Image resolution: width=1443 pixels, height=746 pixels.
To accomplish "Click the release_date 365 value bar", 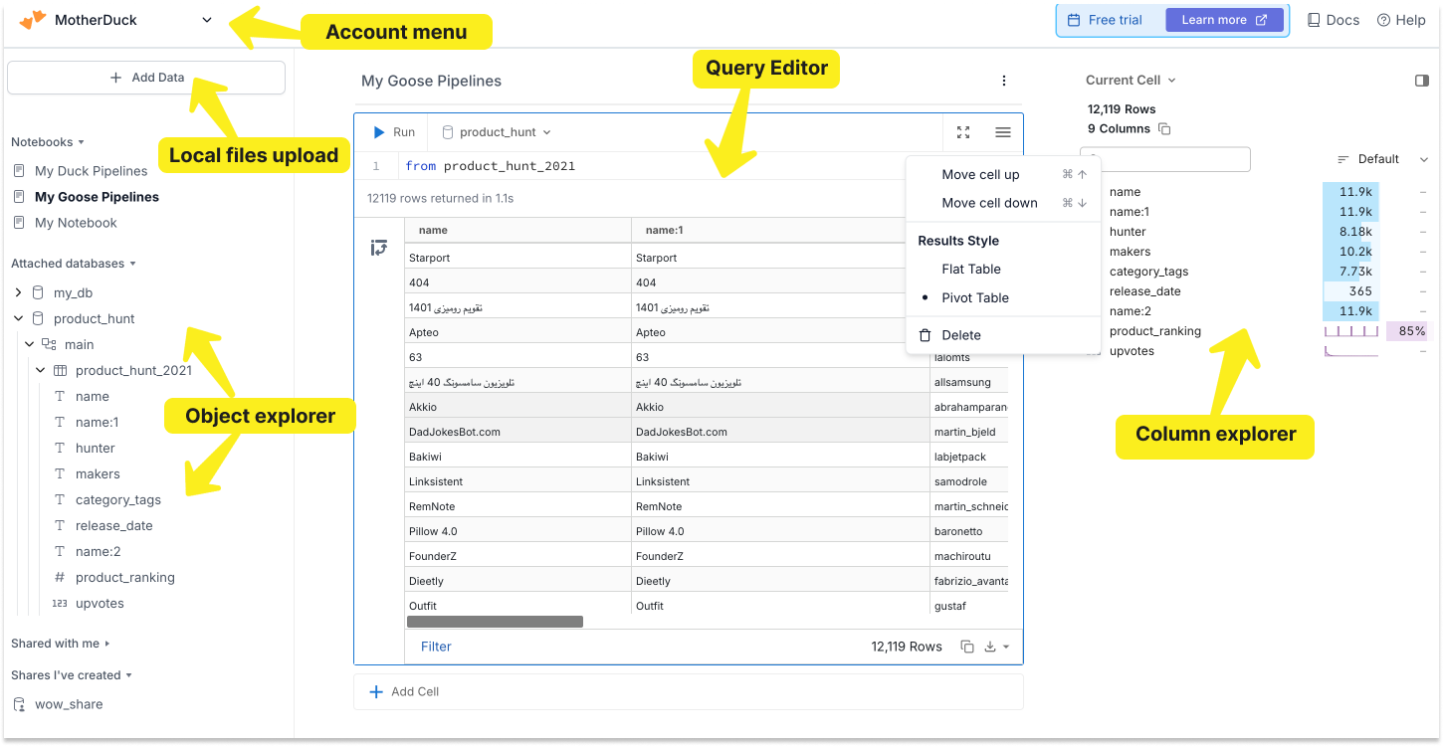I will click(1350, 291).
